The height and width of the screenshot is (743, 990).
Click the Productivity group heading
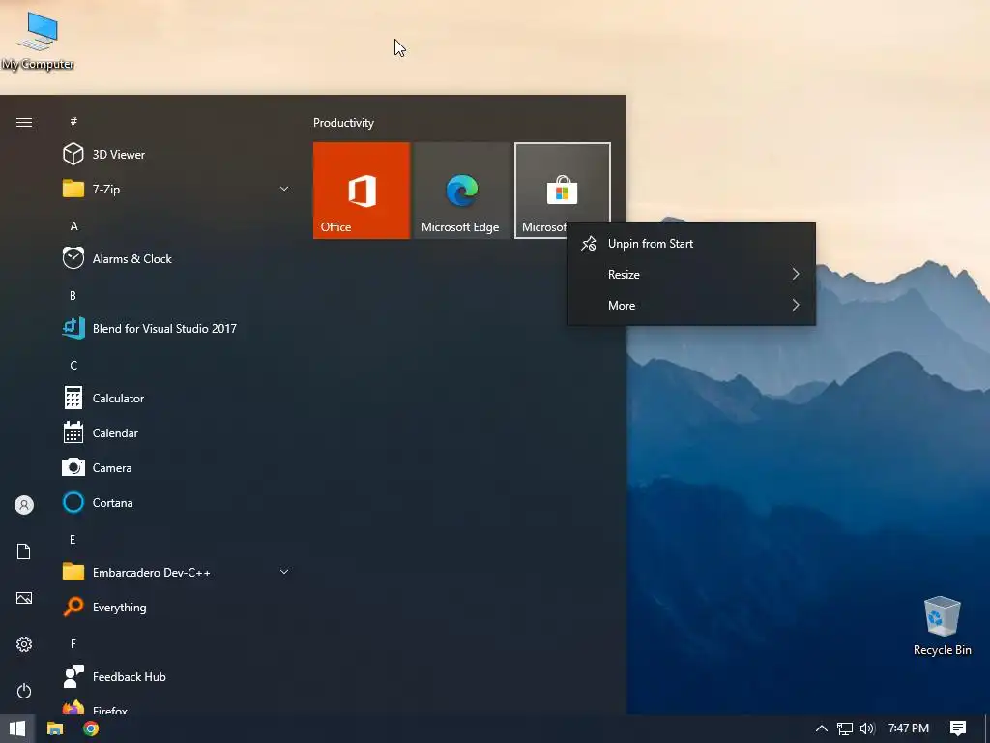343,123
